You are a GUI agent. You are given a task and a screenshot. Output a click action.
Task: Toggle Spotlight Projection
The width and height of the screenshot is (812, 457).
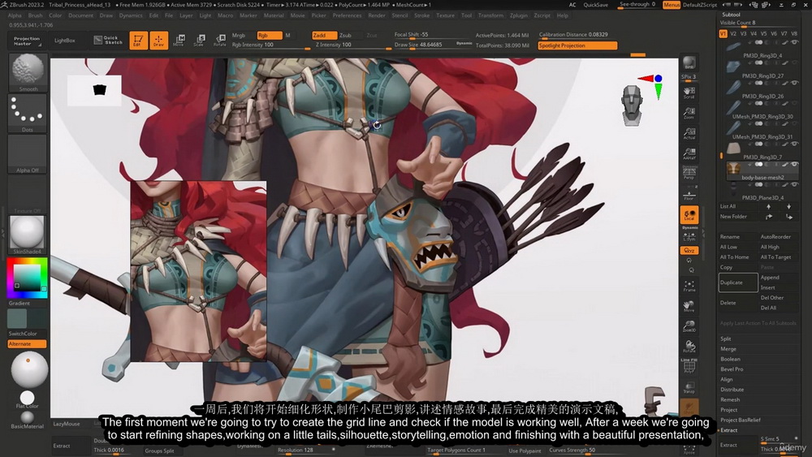[577, 45]
